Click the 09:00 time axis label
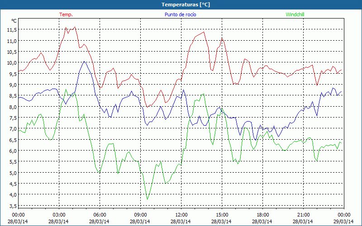Screen dimensions: 362x226 [140, 215]
